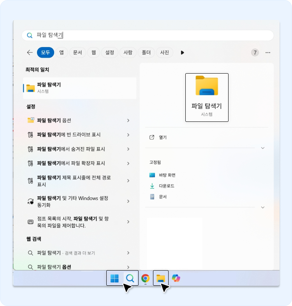Launch Copilot from the taskbar
The image size is (292, 306).
pyautogui.click(x=176, y=278)
